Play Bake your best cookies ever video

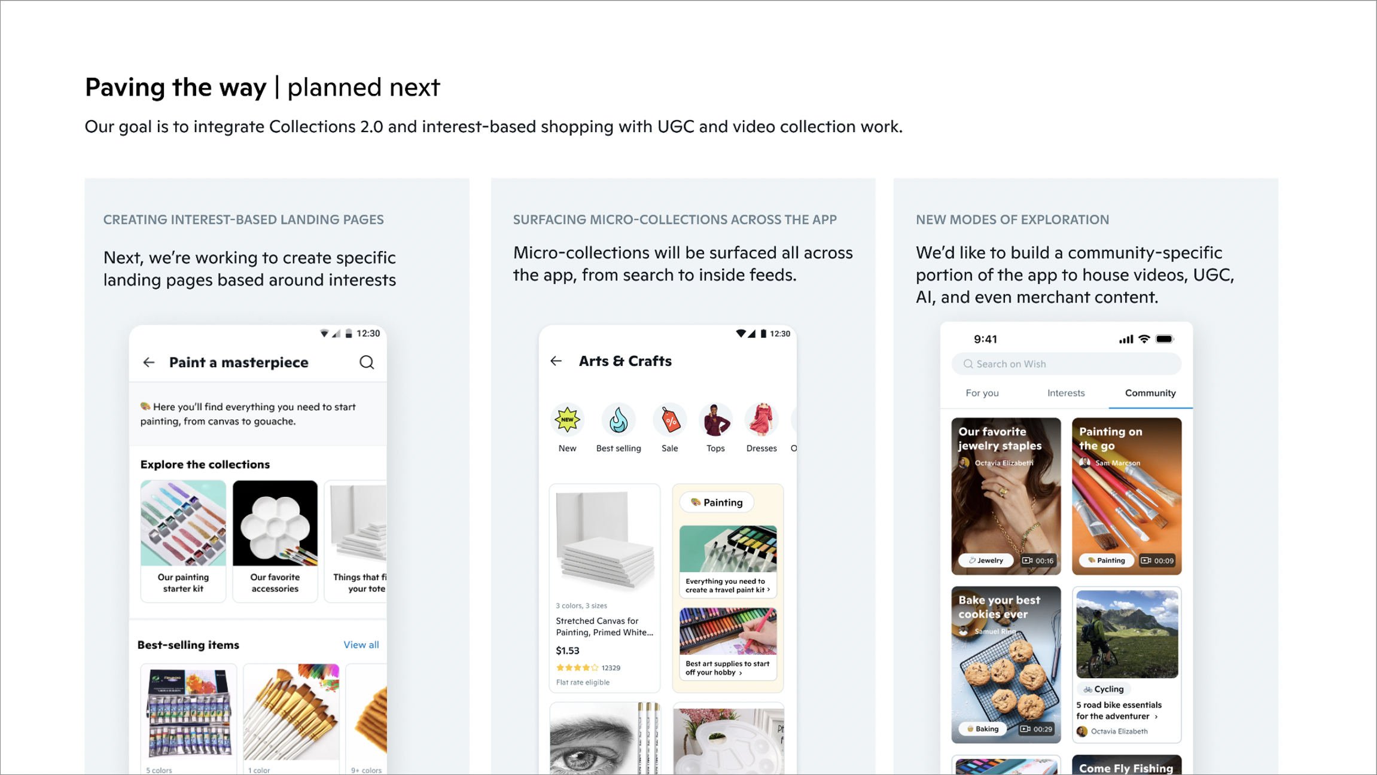[x=1006, y=664]
